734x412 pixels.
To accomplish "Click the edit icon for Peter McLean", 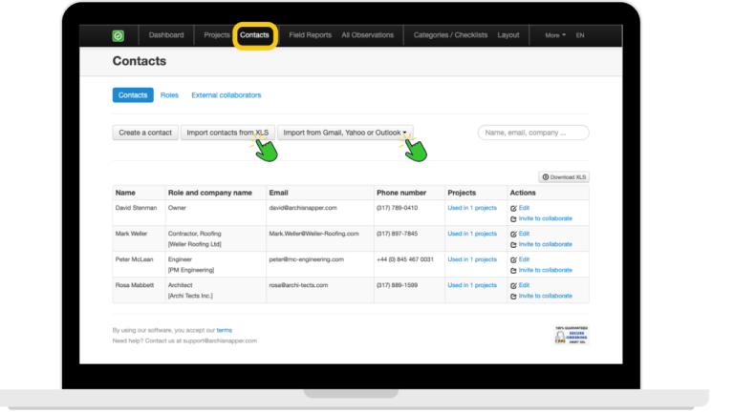I will (x=513, y=259).
